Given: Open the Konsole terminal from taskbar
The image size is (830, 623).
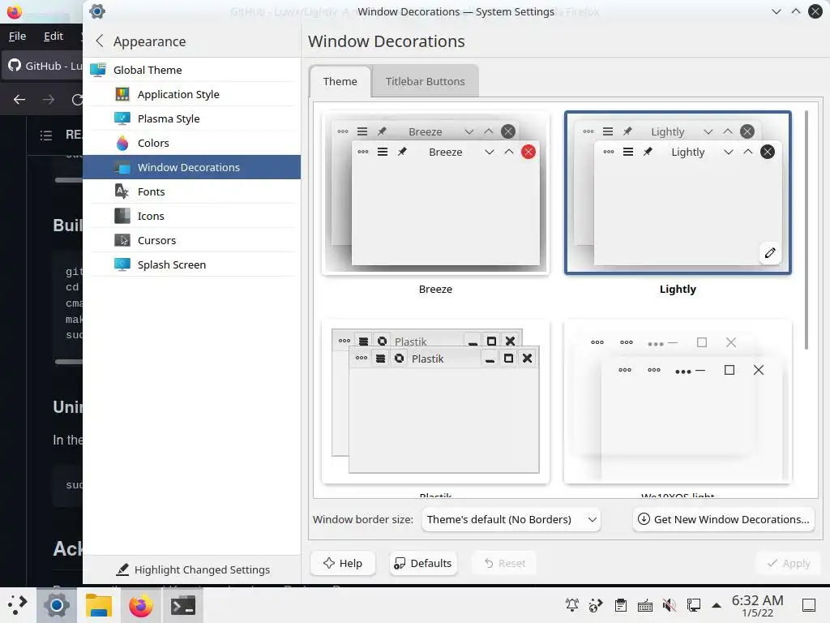Looking at the screenshot, I should [183, 605].
